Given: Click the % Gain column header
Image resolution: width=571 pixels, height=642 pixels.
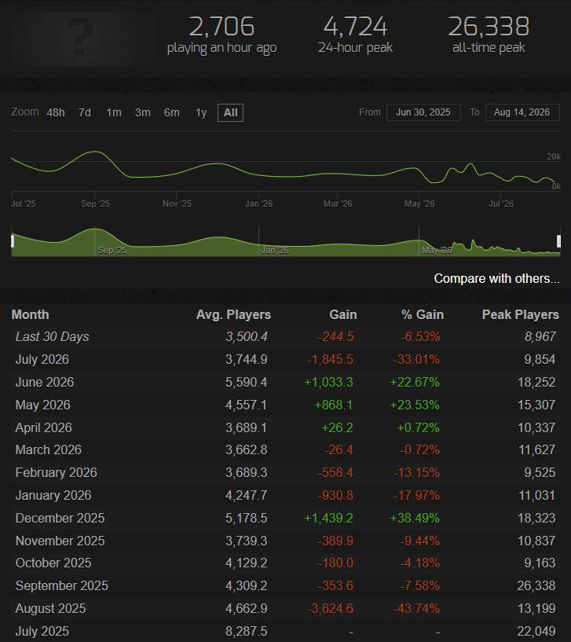Looking at the screenshot, I should (423, 314).
